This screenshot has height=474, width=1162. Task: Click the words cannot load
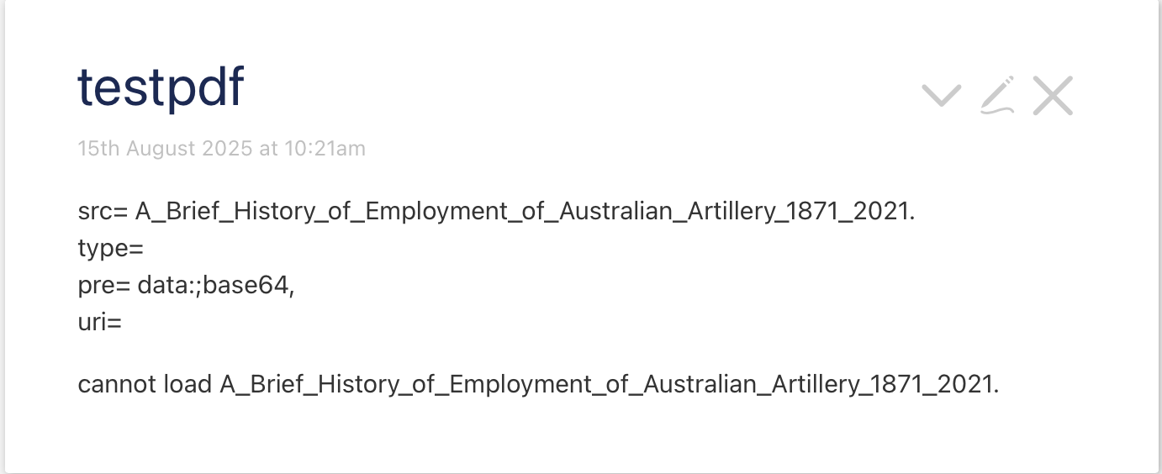[145, 385]
